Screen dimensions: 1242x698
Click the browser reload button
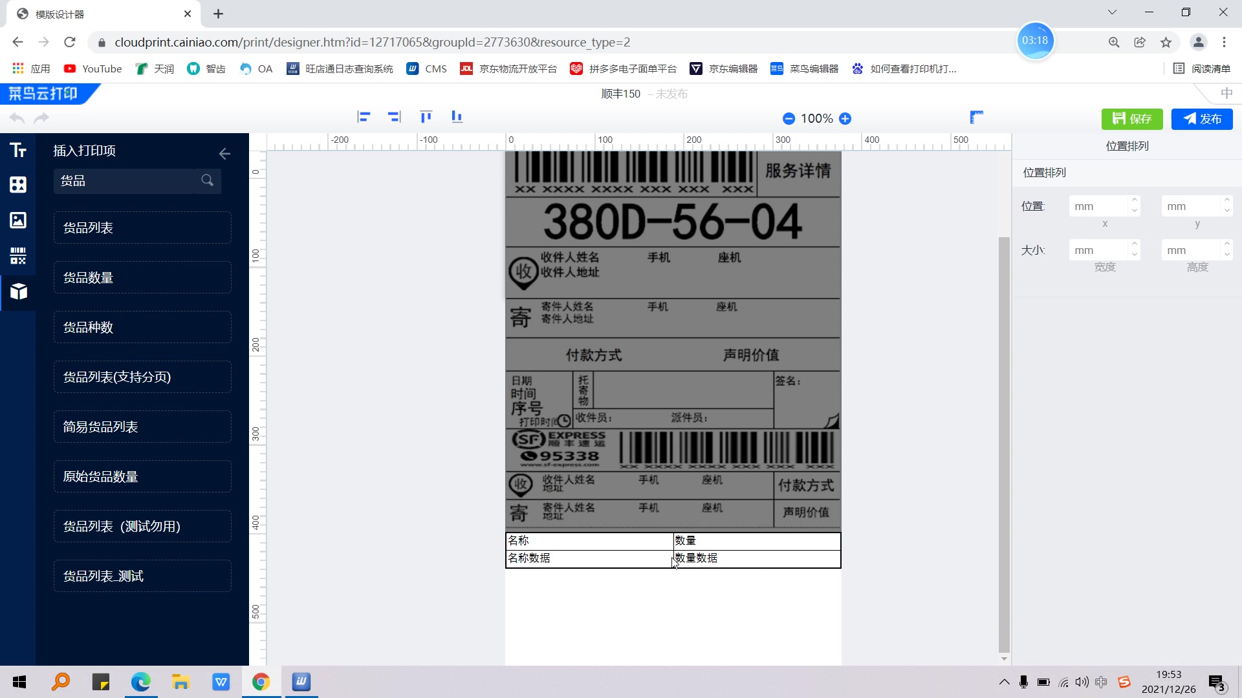pyautogui.click(x=70, y=42)
